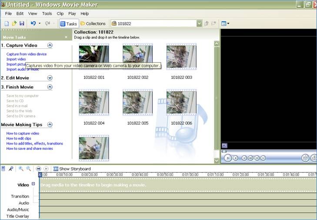317x220 pixels.
Task: Click collection scrollbar down arrow
Action: 217,161
